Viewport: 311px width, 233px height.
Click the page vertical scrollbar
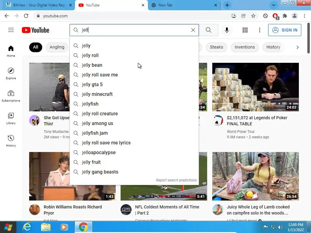click(x=309, y=38)
